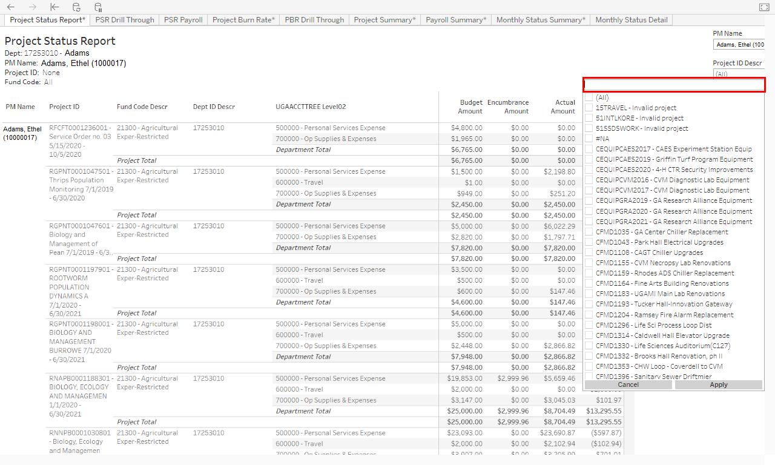The height and width of the screenshot is (465, 775).
Task: Click the Cancel button in filter list
Action: pyautogui.click(x=628, y=384)
